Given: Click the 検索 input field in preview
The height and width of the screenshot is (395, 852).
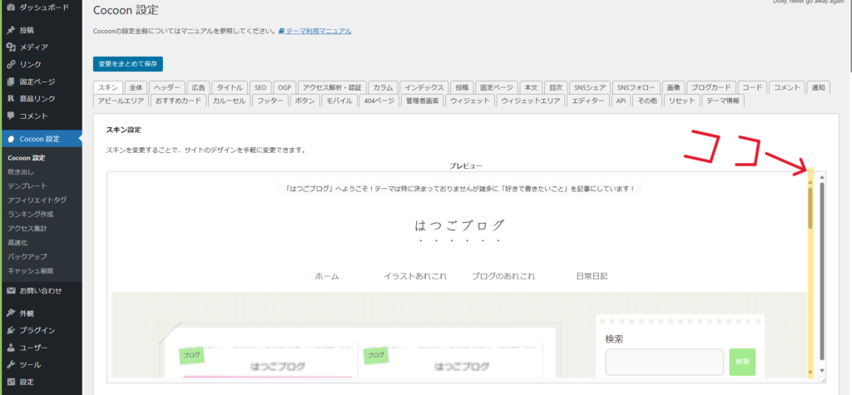Looking at the screenshot, I should (x=665, y=362).
